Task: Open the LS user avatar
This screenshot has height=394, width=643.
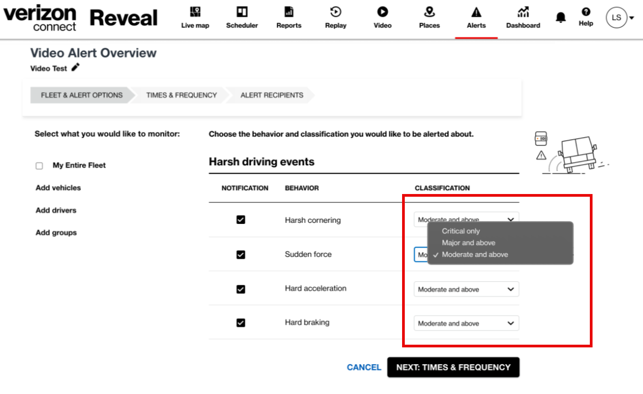Action: 616,17
